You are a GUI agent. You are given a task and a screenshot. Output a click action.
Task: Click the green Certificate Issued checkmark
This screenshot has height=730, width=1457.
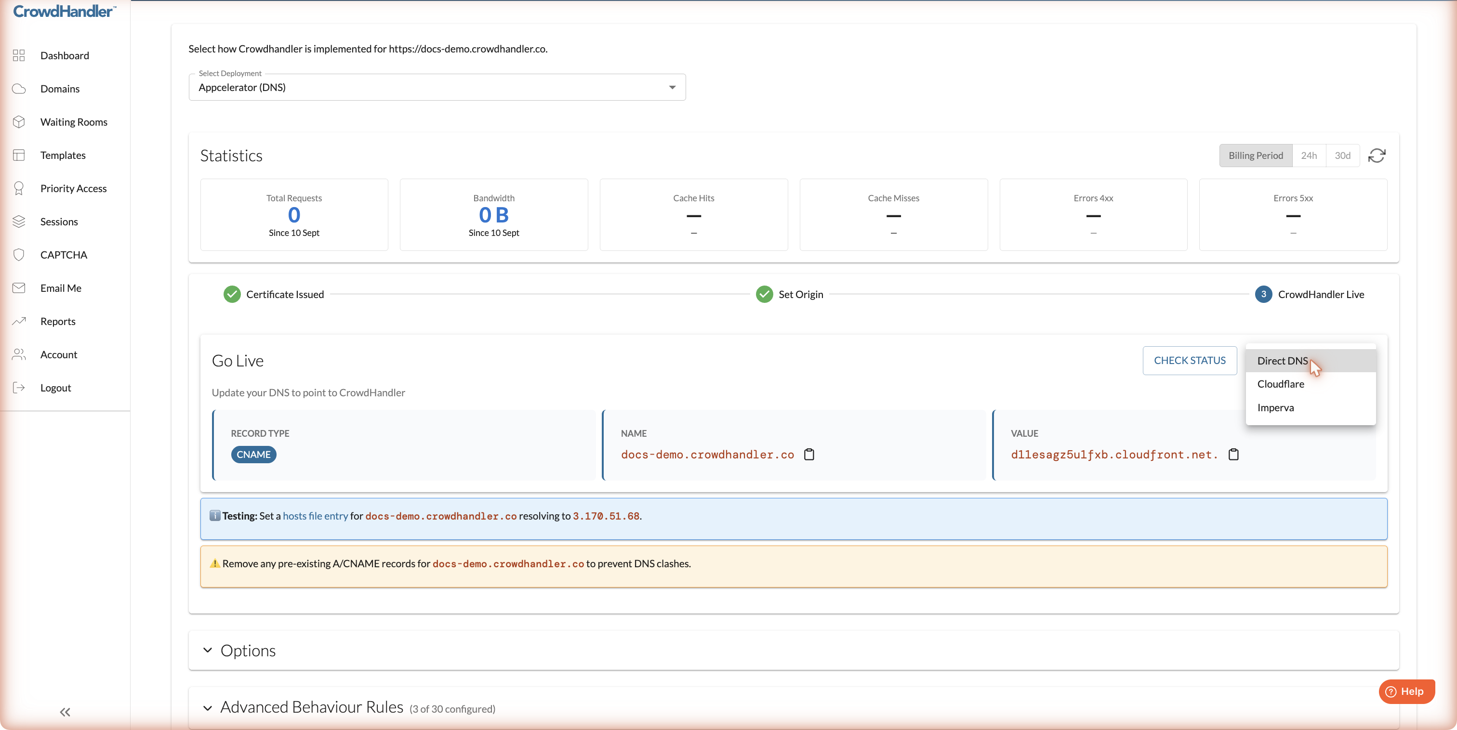(232, 295)
